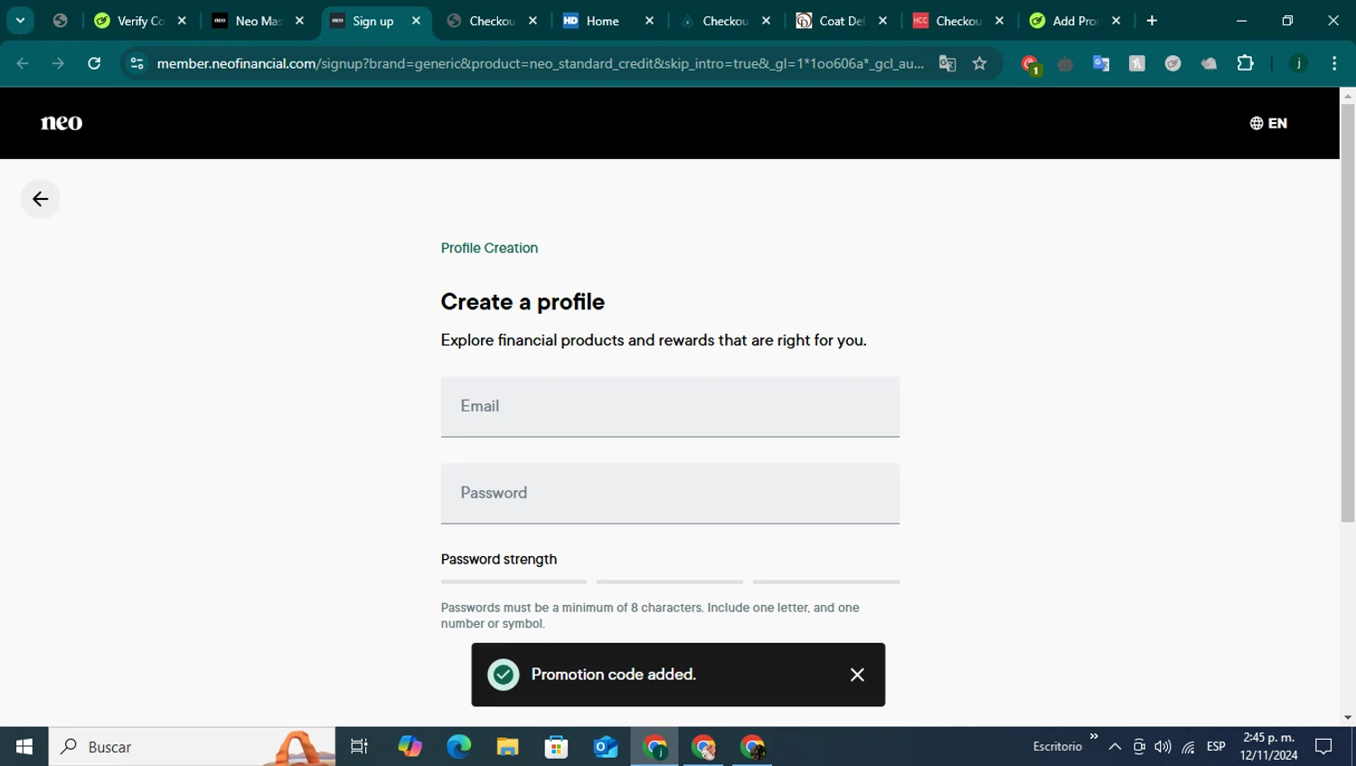Open Copilot from the taskbar
The image size is (1356, 766).
click(x=410, y=747)
